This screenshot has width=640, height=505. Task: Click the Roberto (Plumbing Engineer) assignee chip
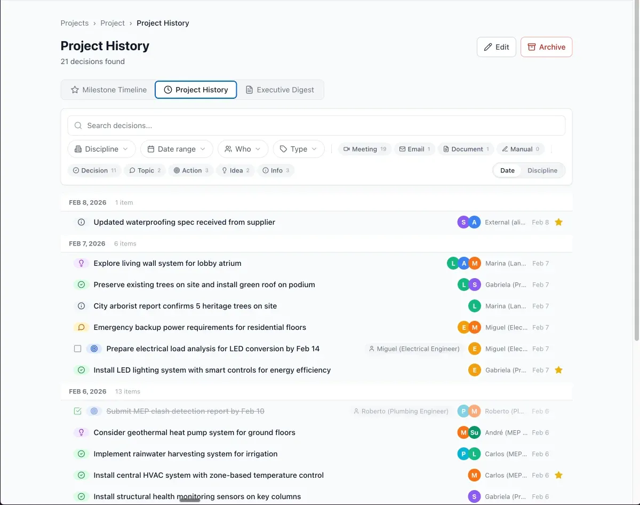point(400,411)
